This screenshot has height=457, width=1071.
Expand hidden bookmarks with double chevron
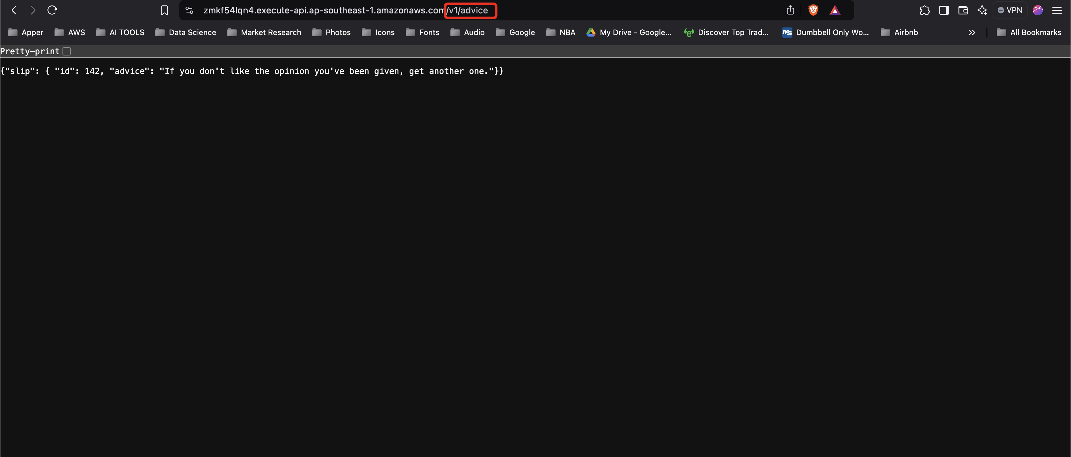coord(972,33)
